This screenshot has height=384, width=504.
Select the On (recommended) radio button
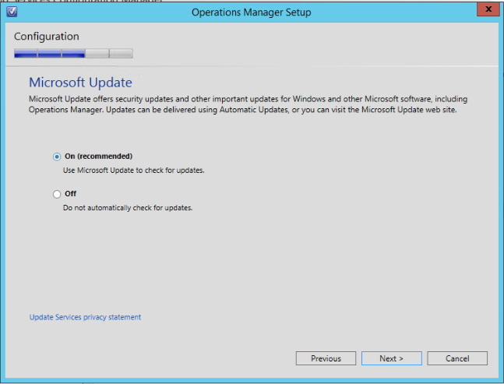click(x=57, y=156)
